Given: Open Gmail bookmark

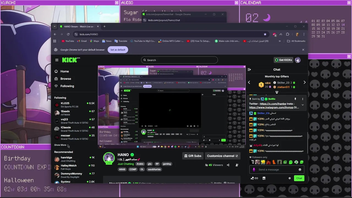Looking at the screenshot, I should click(x=82, y=41).
